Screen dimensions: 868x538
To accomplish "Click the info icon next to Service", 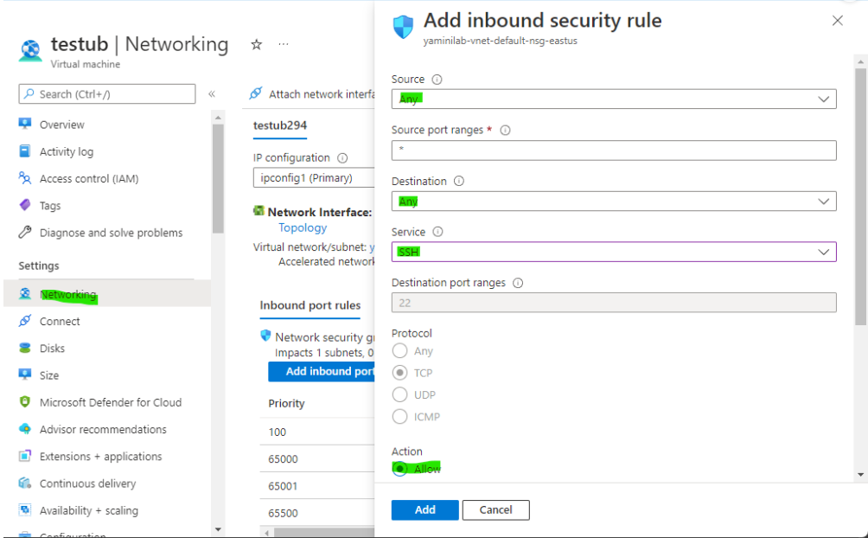I will pyautogui.click(x=437, y=232).
